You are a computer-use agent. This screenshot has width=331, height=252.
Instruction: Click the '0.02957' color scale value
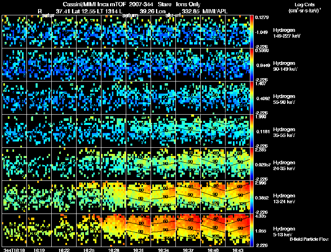click(263, 165)
